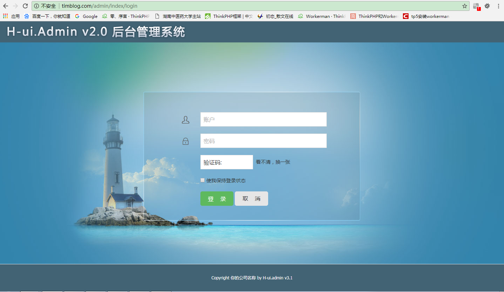Screen dimensions: 504x292
Task: Click the H-ui.Admin v2.0 后台管理系统 title
Action: [96, 32]
